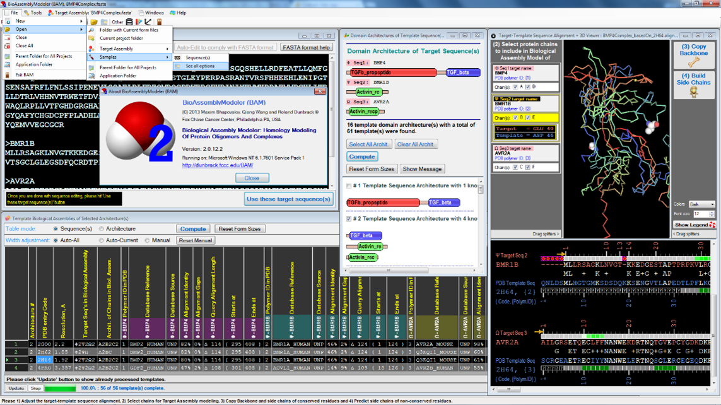
Task: Open the Windows menu
Action: pos(151,13)
